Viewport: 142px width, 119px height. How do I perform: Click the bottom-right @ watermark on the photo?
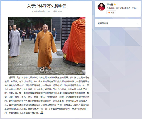[82, 72]
